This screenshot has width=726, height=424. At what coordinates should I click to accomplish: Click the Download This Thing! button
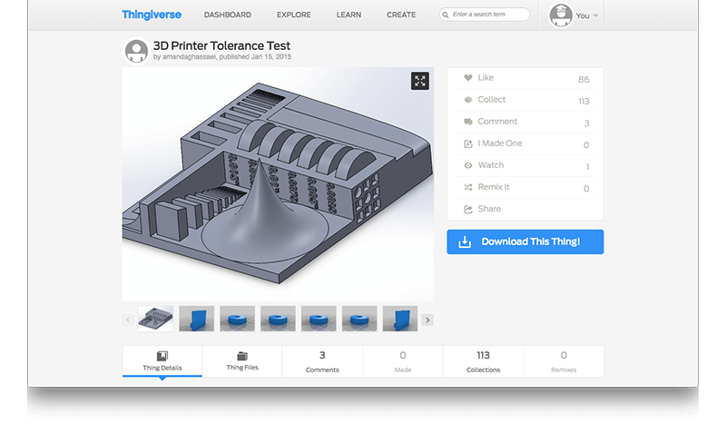point(525,242)
